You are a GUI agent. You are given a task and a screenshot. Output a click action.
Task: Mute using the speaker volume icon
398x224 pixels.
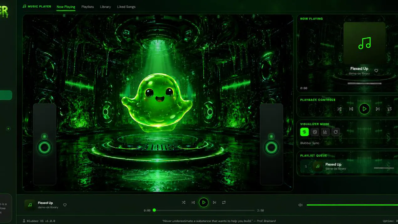[x=300, y=205]
